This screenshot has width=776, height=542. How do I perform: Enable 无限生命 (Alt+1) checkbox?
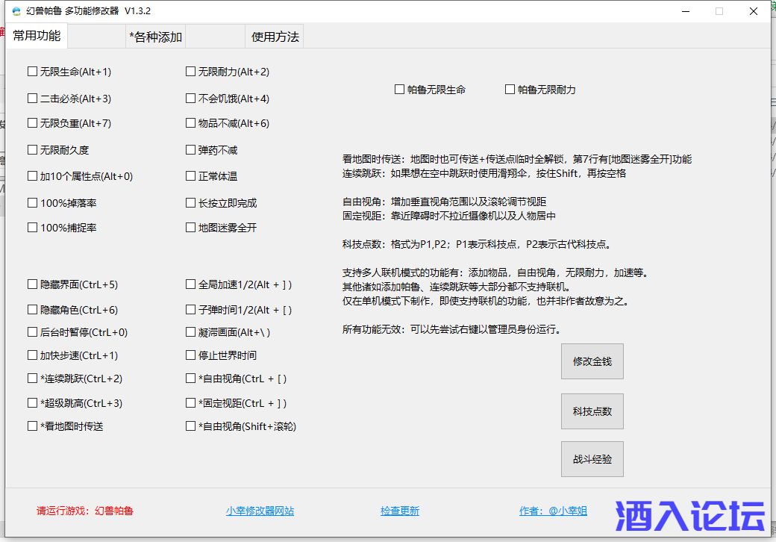pyautogui.click(x=33, y=72)
